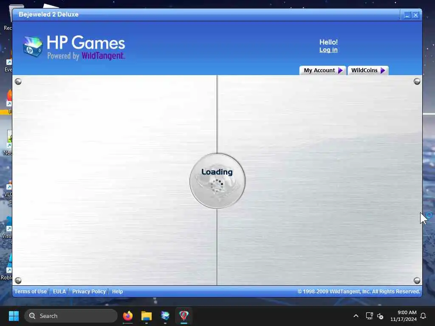Open the Privacy Policy link

pyautogui.click(x=89, y=291)
